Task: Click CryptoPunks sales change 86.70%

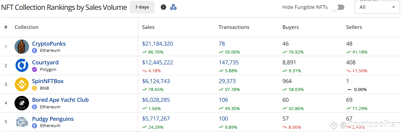Action: coord(153,52)
